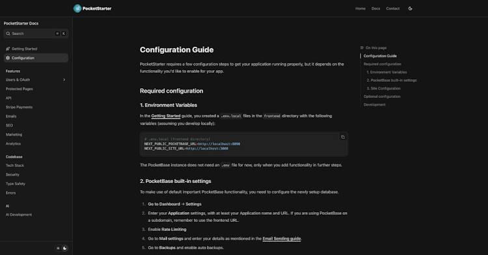Viewport: 488px width, 255px height.
Task: Follow the Email Sending guide link
Action: [282, 239]
